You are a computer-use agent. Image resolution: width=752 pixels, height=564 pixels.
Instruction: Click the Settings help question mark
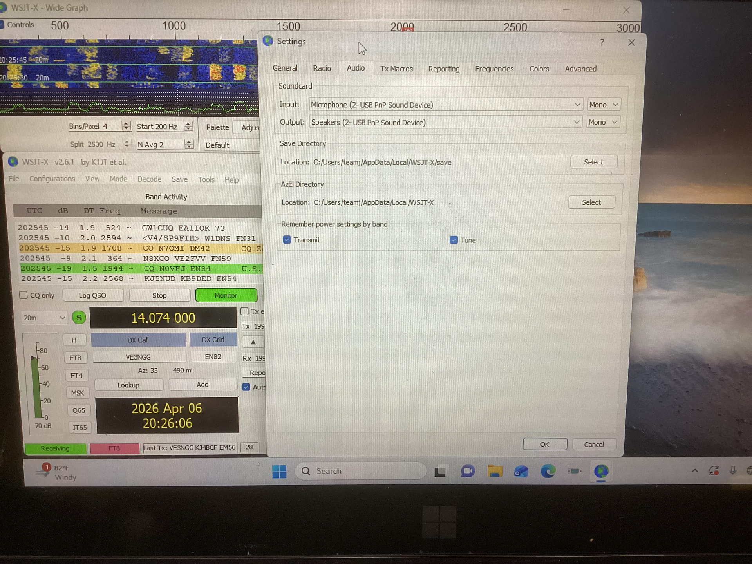coord(602,42)
